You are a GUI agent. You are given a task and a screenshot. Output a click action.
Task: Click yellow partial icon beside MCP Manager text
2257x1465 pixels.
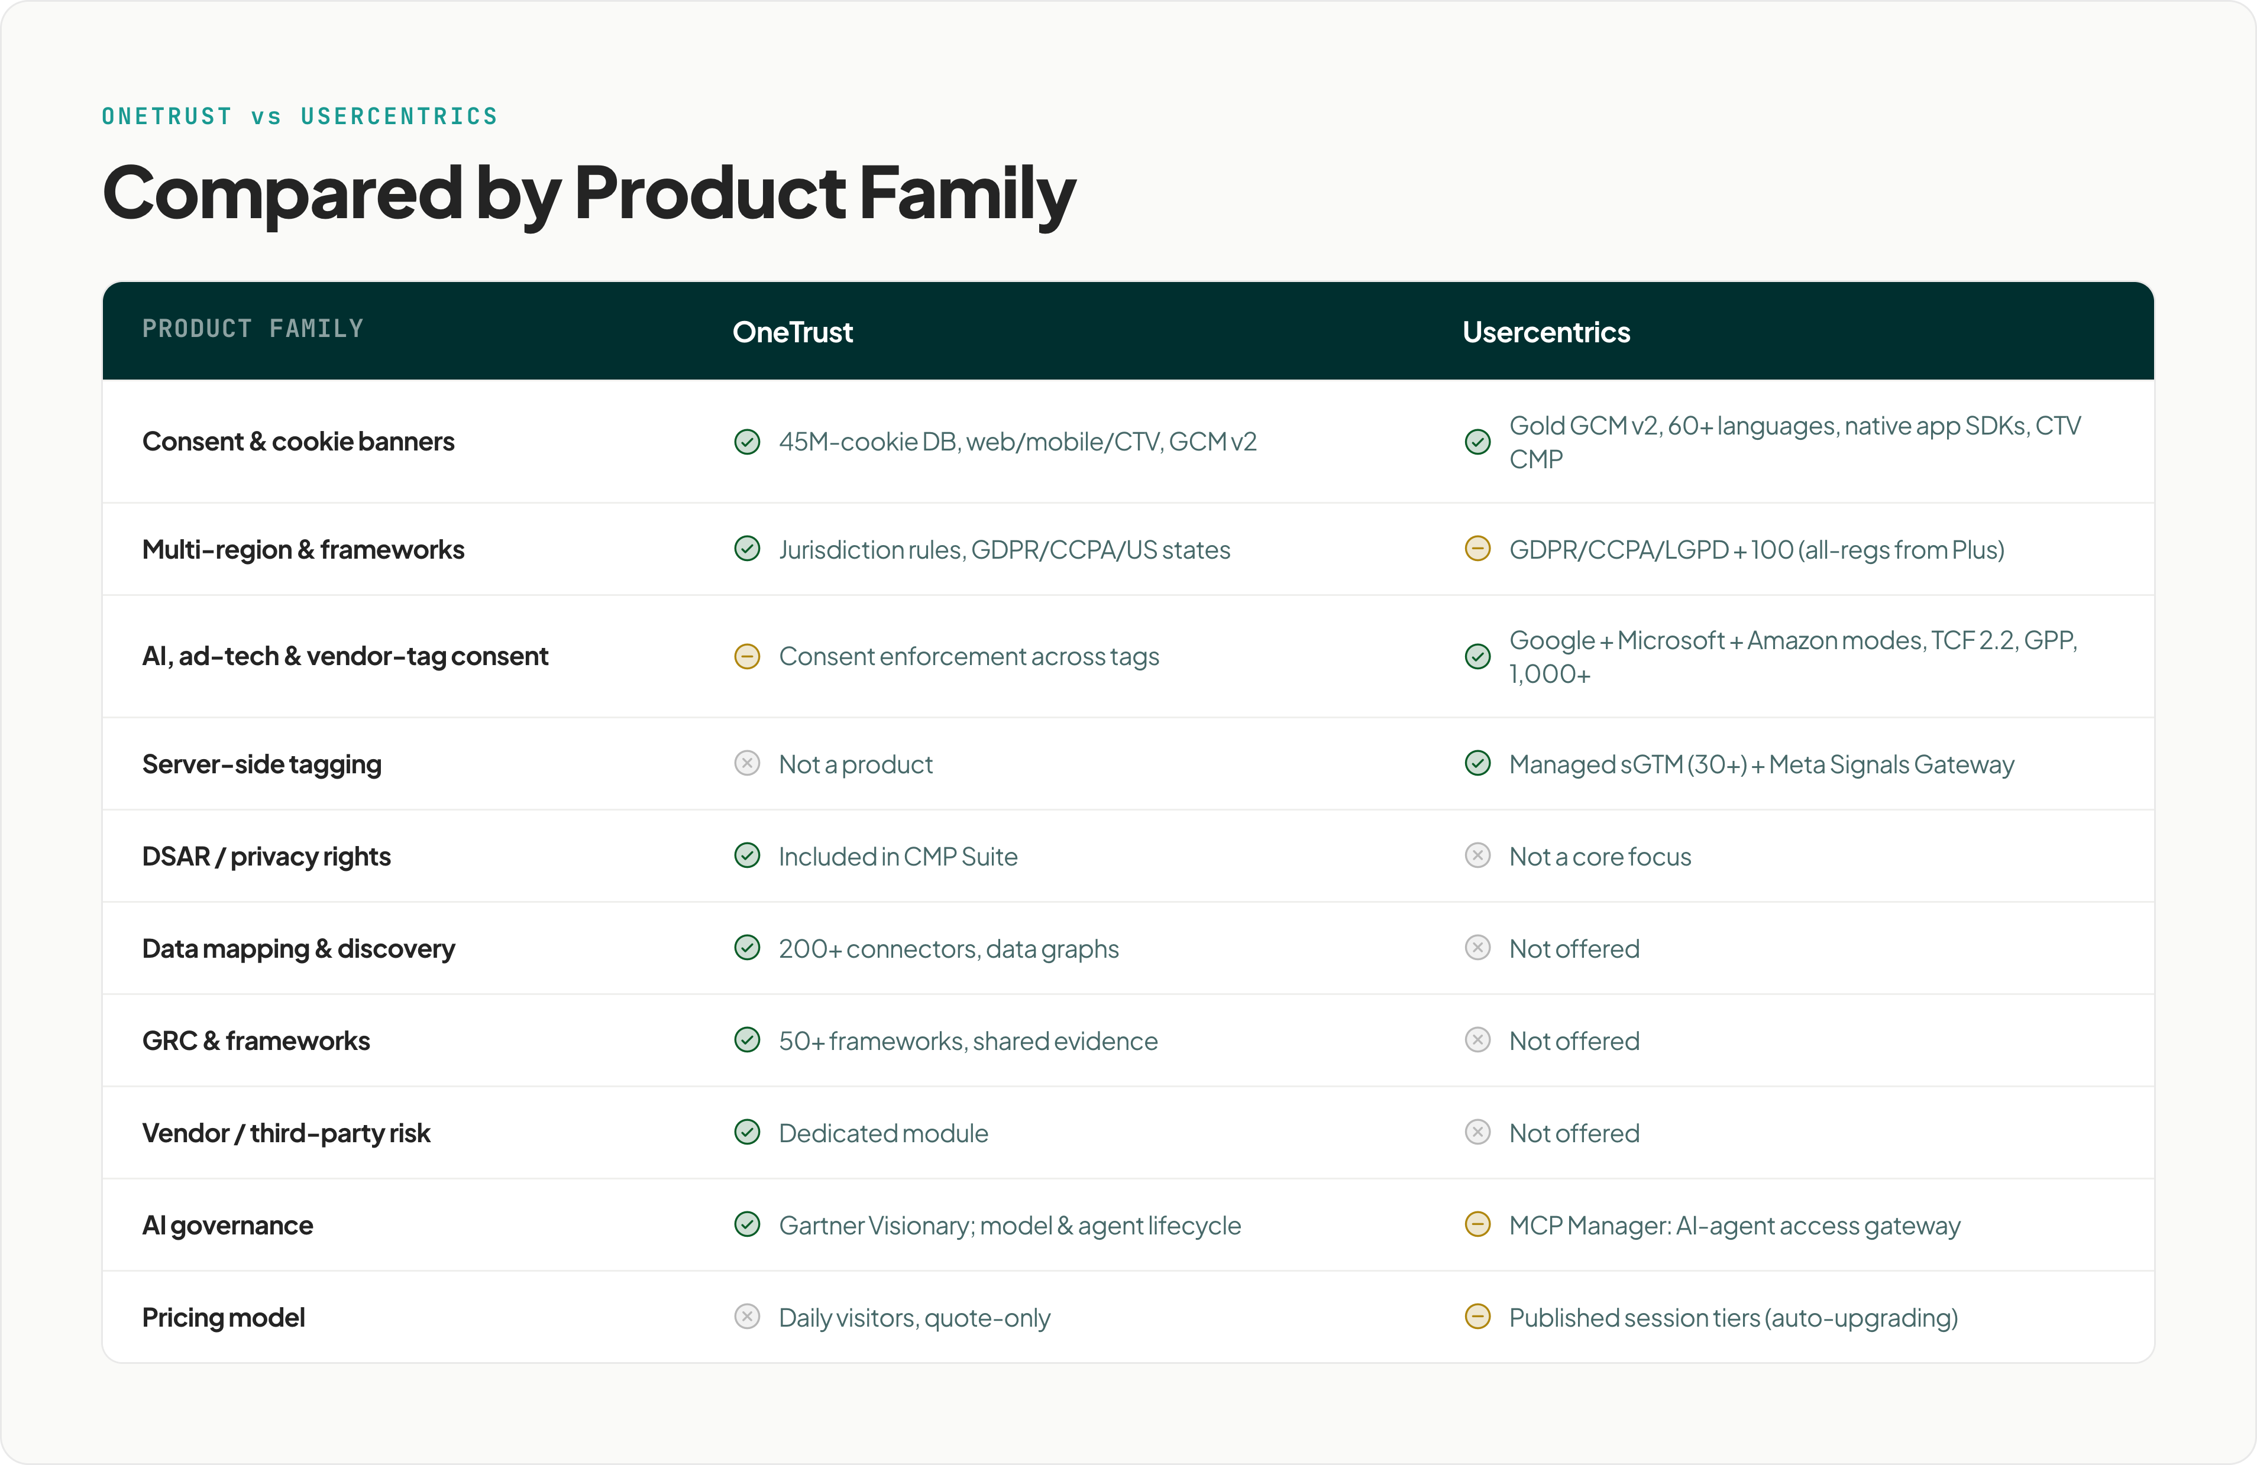click(1477, 1224)
